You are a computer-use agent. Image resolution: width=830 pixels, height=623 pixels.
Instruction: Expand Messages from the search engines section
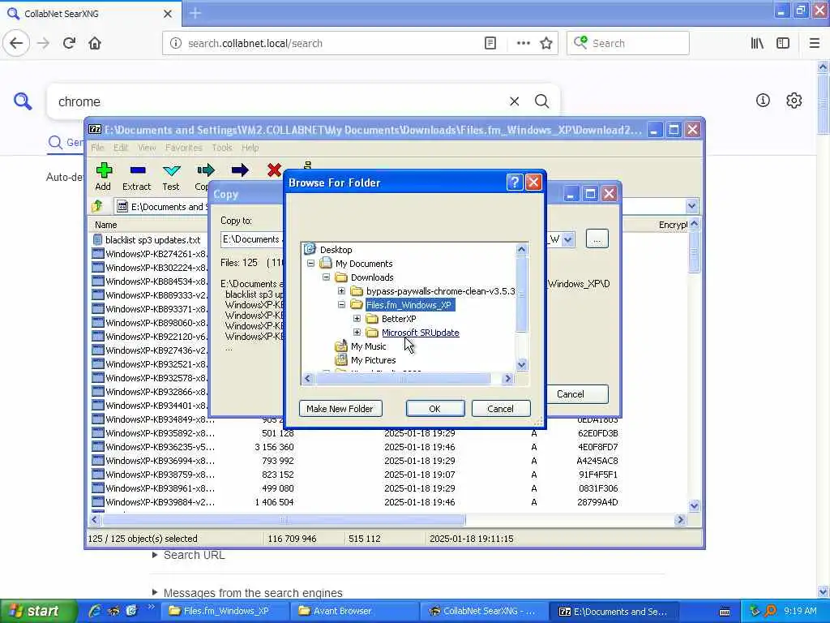tap(155, 592)
